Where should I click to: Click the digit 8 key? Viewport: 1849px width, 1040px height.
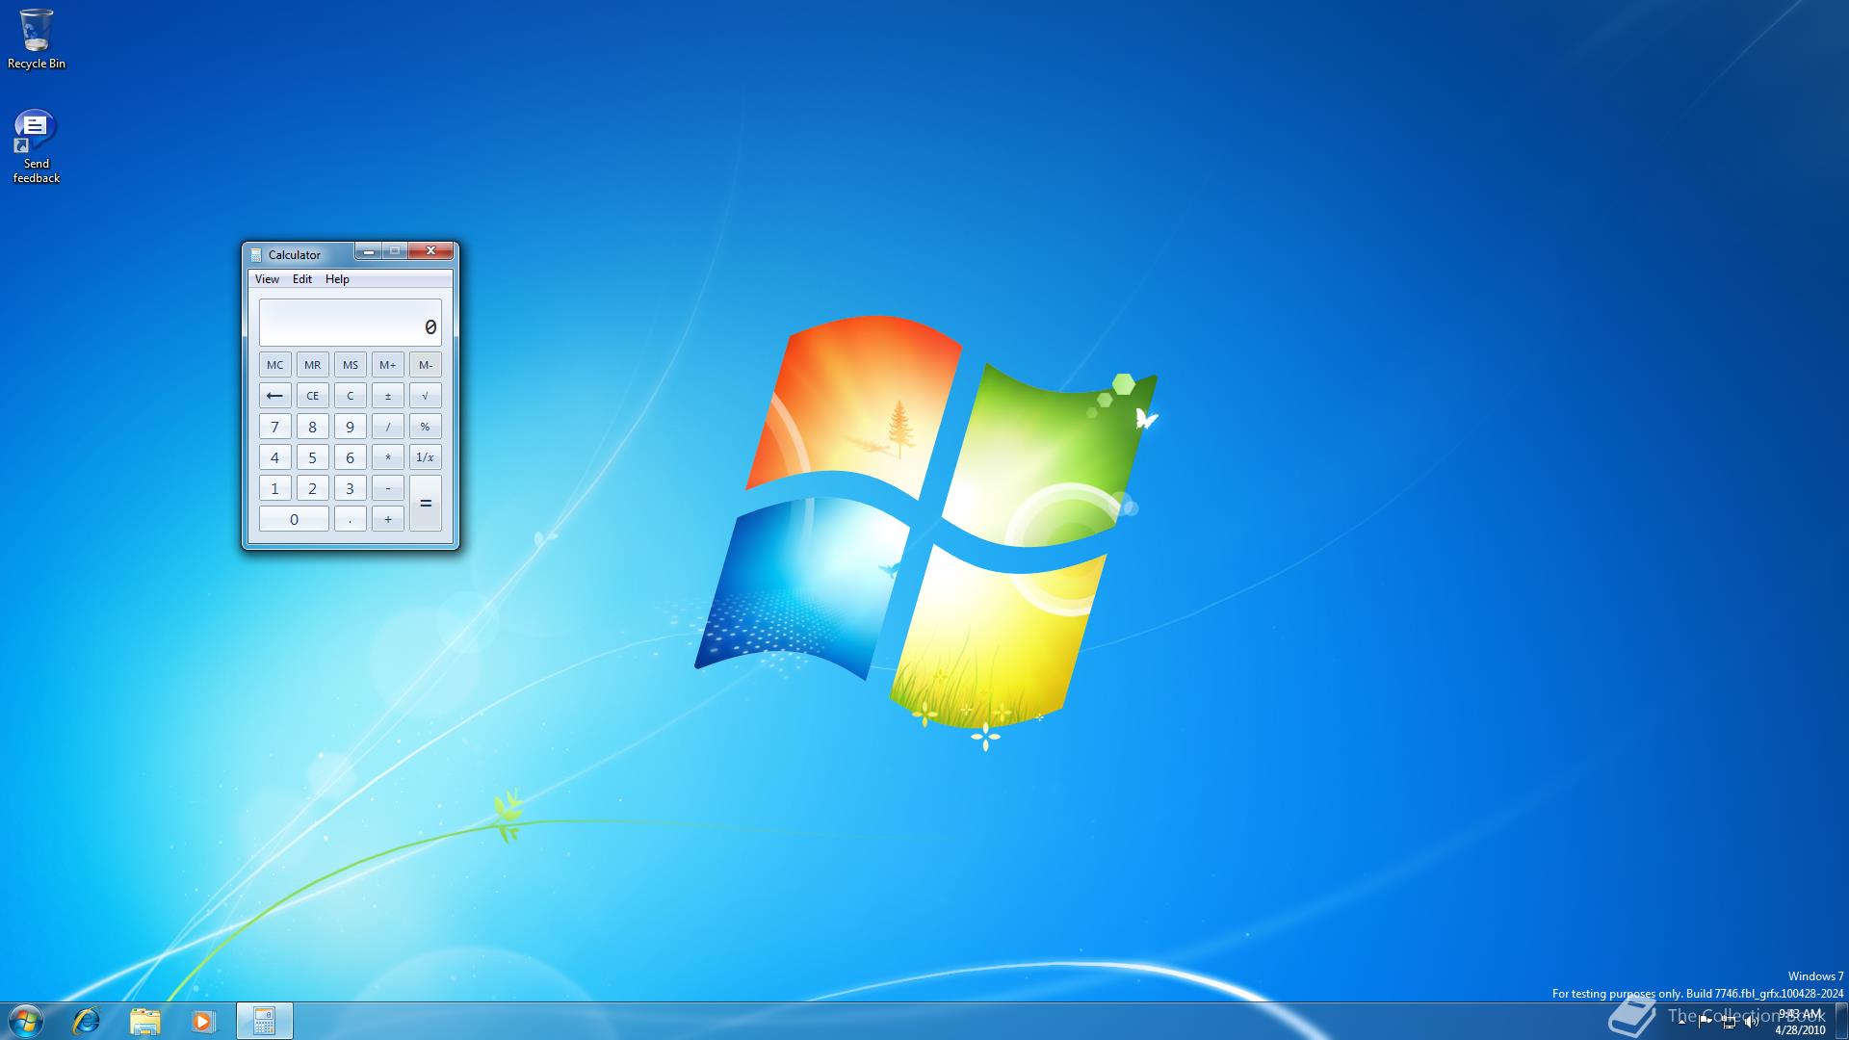(x=312, y=427)
